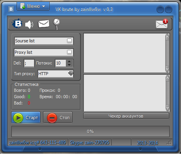Open envelope with red notification badge
The image size is (181, 154).
162,24
